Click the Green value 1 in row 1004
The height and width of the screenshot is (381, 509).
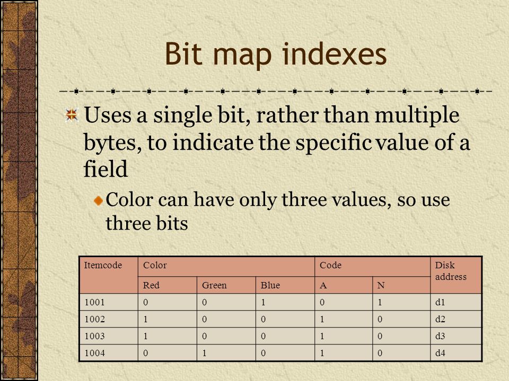point(226,353)
